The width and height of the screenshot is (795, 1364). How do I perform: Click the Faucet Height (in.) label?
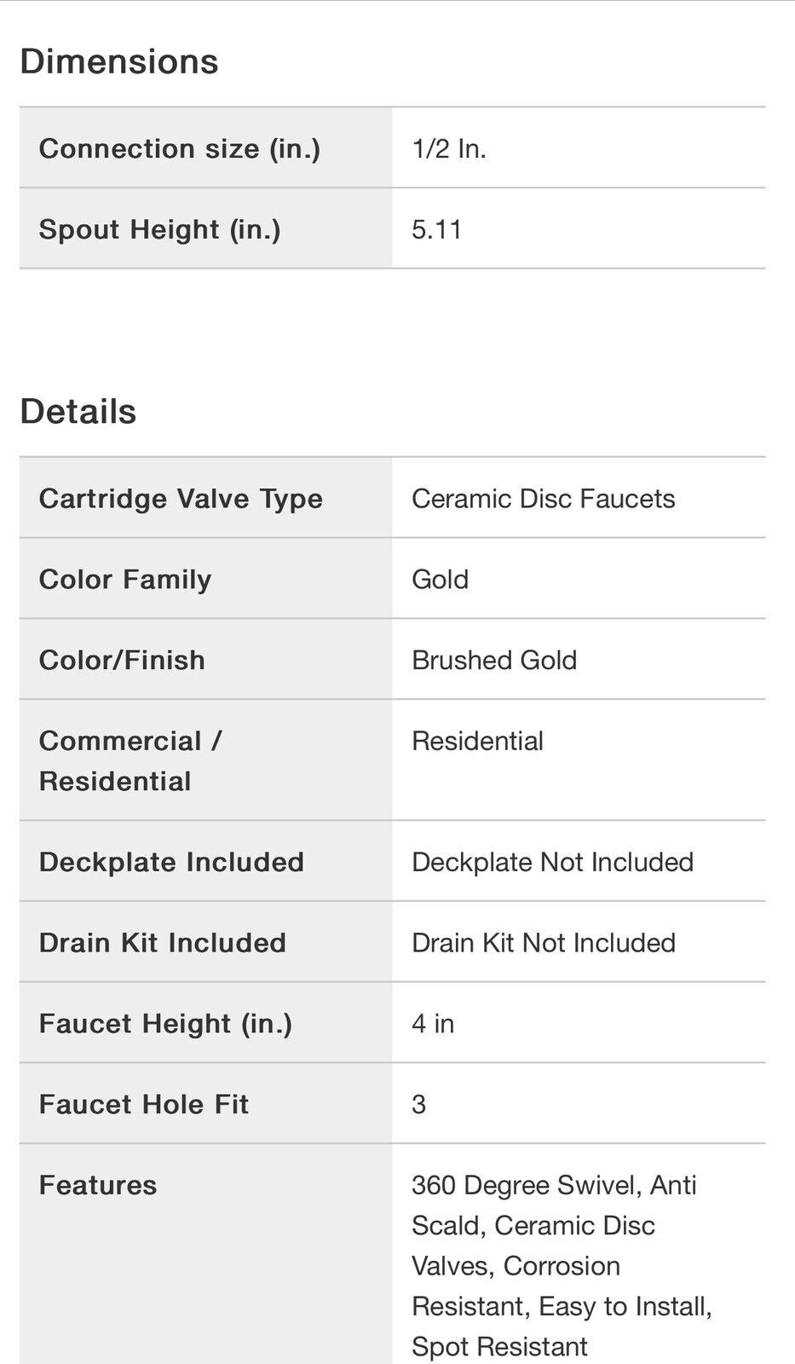click(x=165, y=1024)
